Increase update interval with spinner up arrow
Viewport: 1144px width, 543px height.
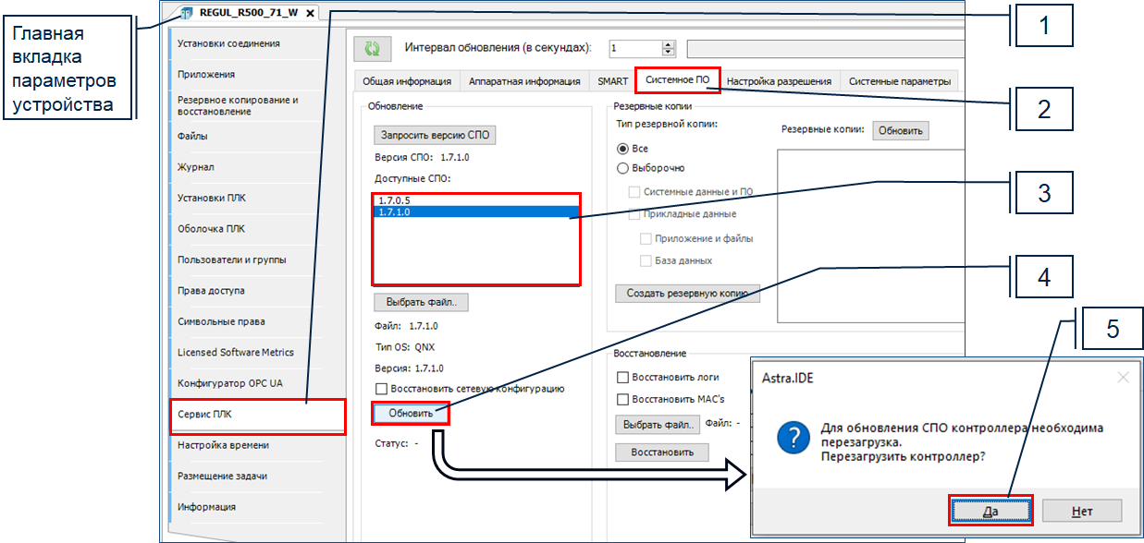click(670, 44)
